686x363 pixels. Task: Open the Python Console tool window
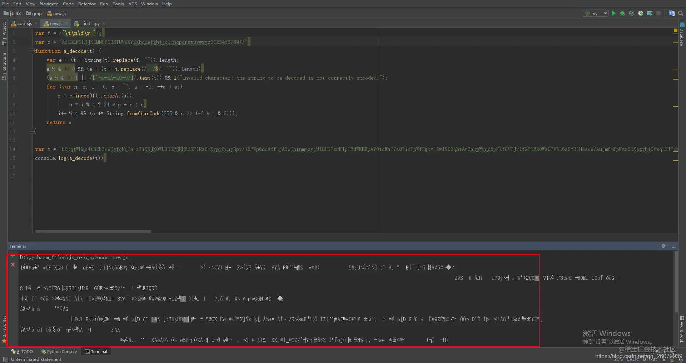pyautogui.click(x=59, y=352)
